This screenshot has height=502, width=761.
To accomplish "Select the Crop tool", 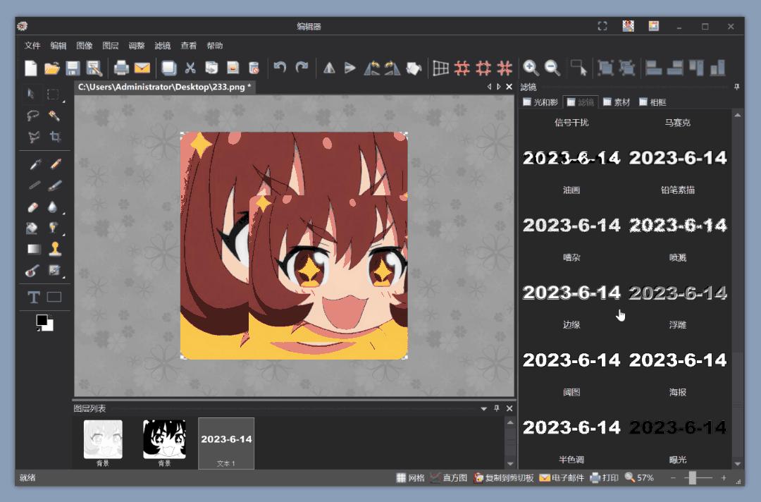I will click(55, 137).
